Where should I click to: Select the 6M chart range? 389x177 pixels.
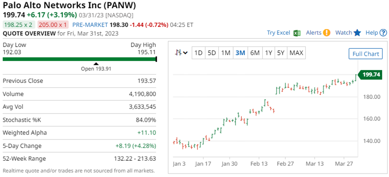pos(255,53)
